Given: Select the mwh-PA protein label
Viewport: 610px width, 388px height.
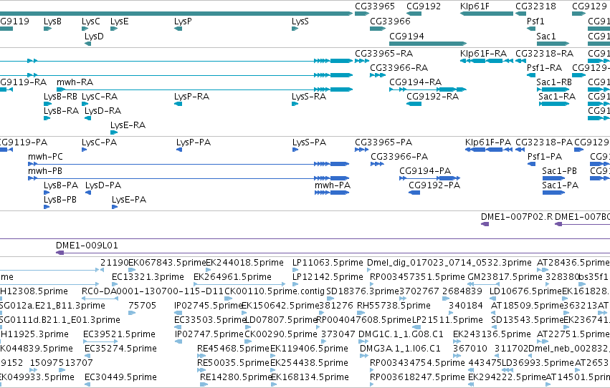Looking at the screenshot, I should tap(332, 185).
